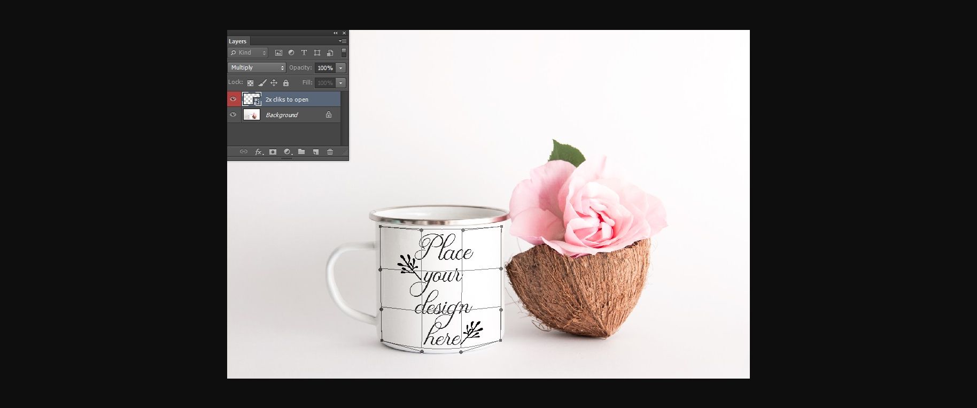The height and width of the screenshot is (408, 977).
Task: Open the Kind filter type dropdown
Action: (248, 52)
